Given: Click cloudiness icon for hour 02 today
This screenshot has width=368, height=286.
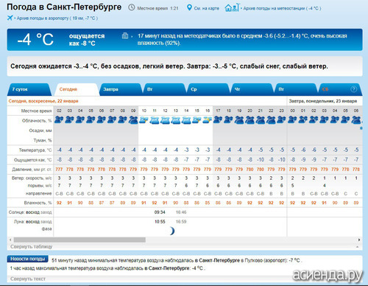Looking at the screenshot, I should 59,120.
